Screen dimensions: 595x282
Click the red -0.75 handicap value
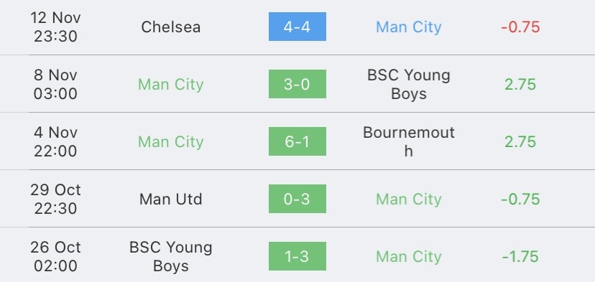(x=520, y=27)
